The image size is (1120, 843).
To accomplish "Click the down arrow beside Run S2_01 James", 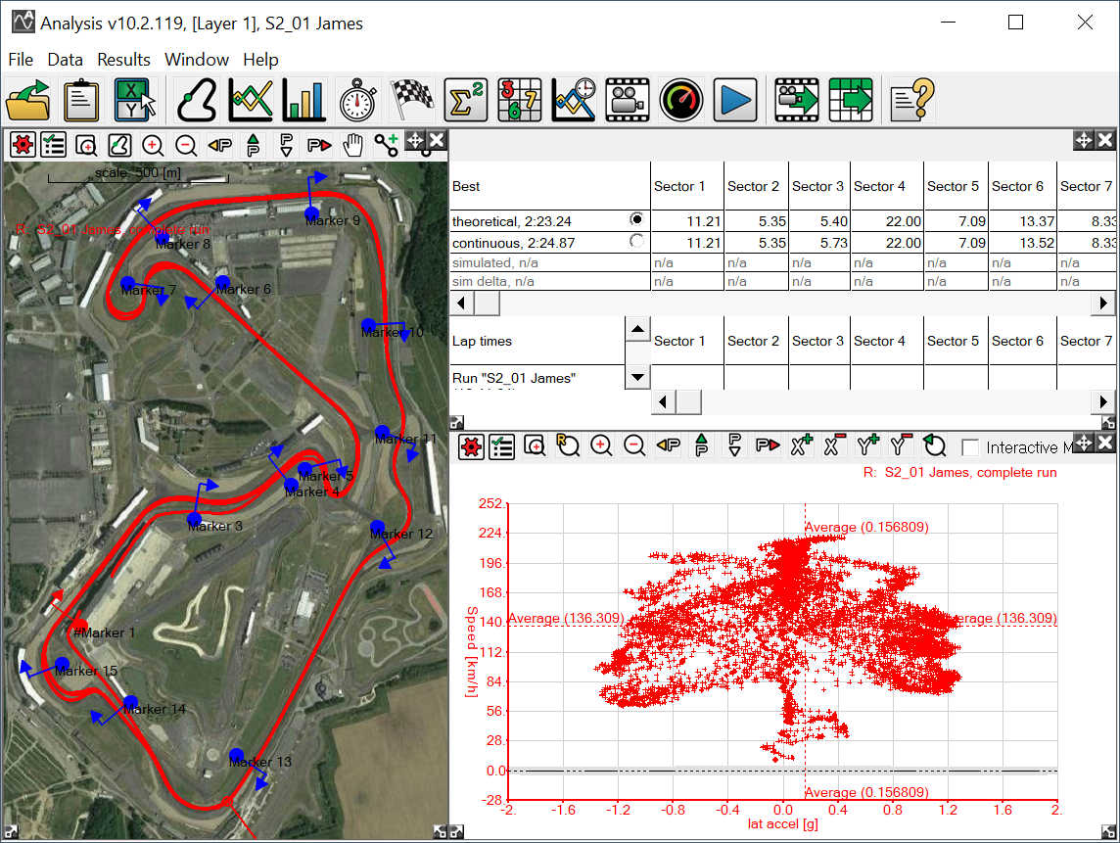I will [636, 376].
